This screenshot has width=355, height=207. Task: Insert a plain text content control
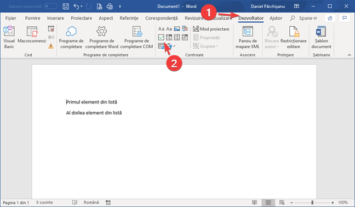(169, 29)
